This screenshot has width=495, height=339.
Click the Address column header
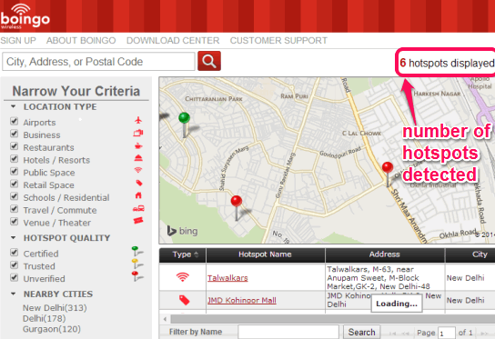[x=385, y=254]
